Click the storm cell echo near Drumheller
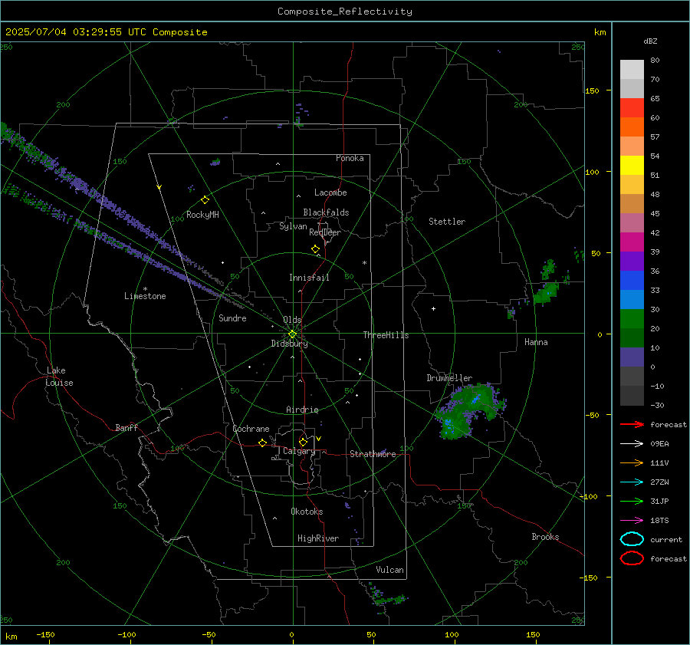Image resolution: width=690 pixels, height=645 pixels. [470, 411]
